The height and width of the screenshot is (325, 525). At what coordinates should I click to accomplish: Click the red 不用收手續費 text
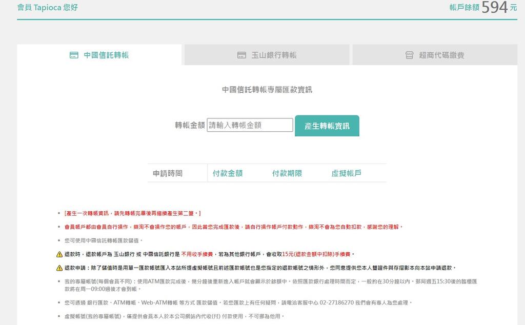pyautogui.click(x=197, y=254)
